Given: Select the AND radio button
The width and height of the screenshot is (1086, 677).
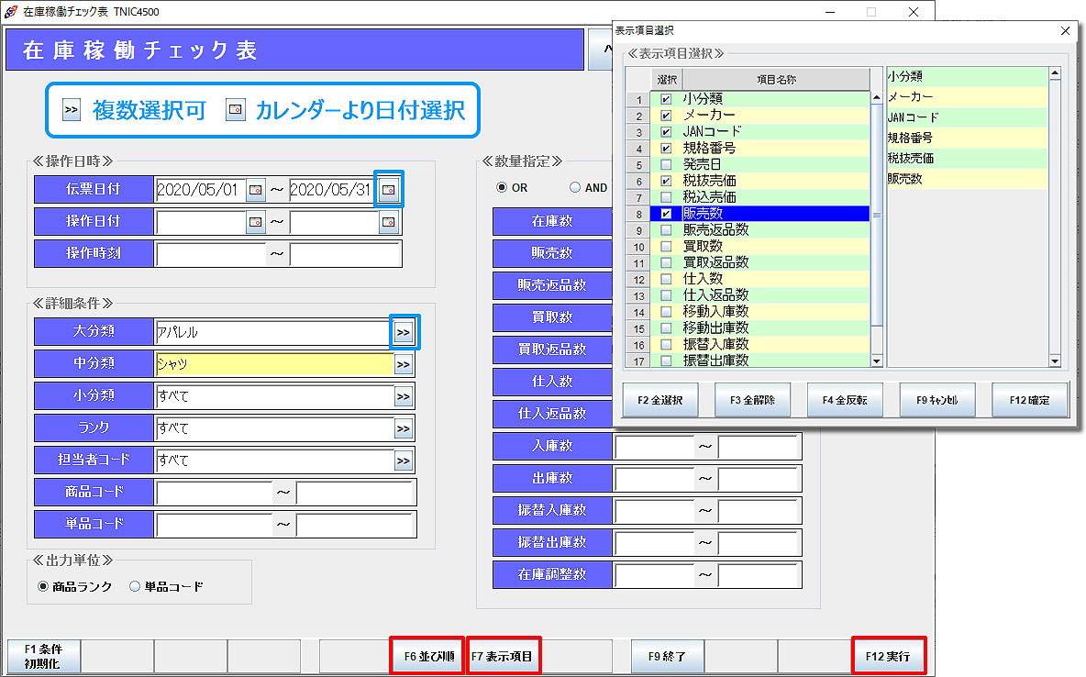Looking at the screenshot, I should [576, 187].
